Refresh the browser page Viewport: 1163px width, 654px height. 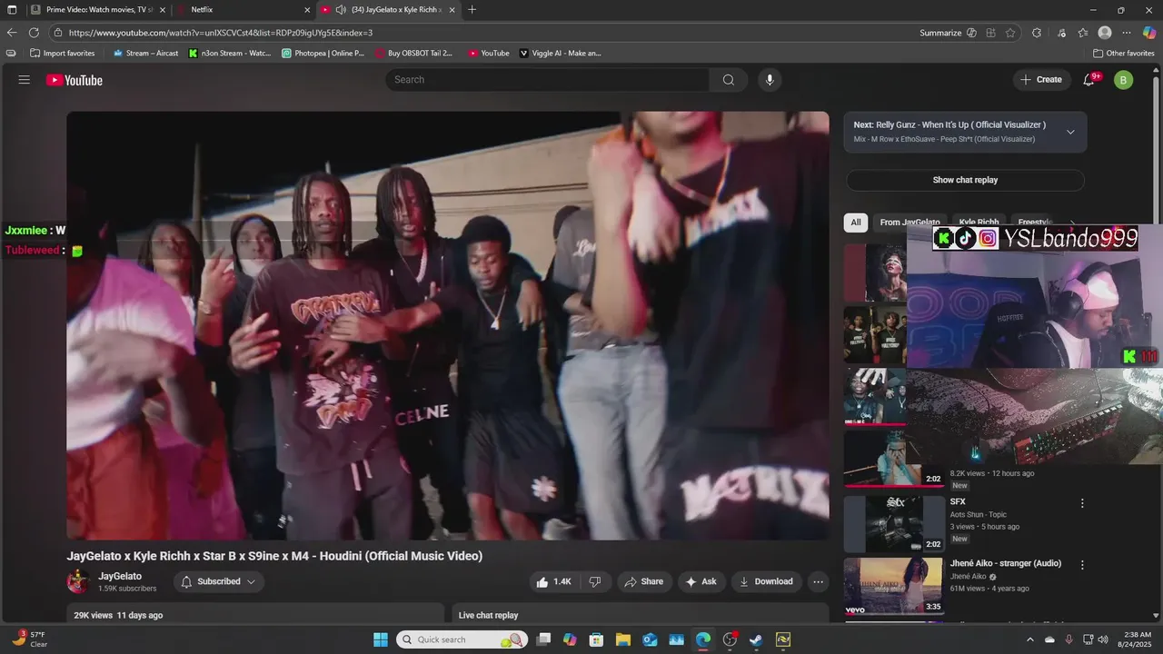(34, 33)
